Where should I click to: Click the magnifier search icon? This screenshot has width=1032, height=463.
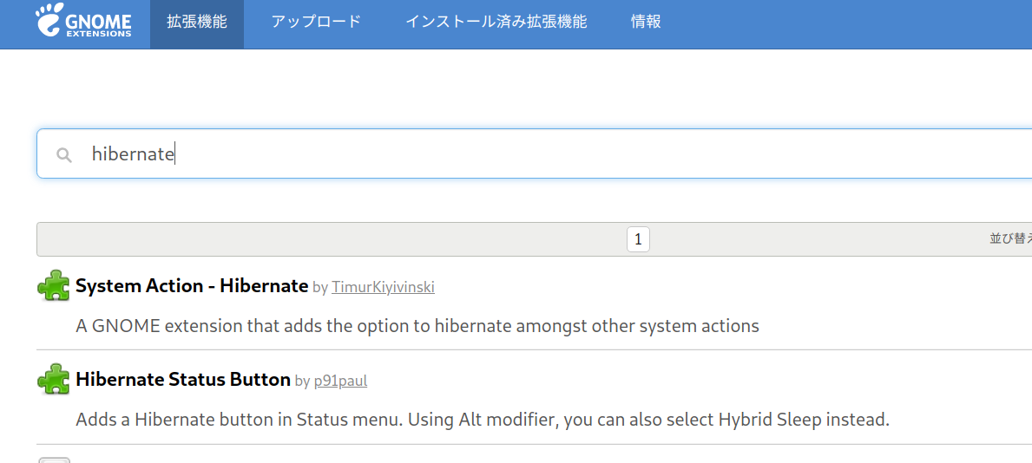click(63, 155)
